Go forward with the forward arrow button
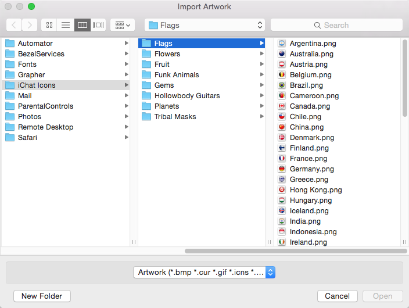This screenshot has width=409, height=308. [30, 25]
